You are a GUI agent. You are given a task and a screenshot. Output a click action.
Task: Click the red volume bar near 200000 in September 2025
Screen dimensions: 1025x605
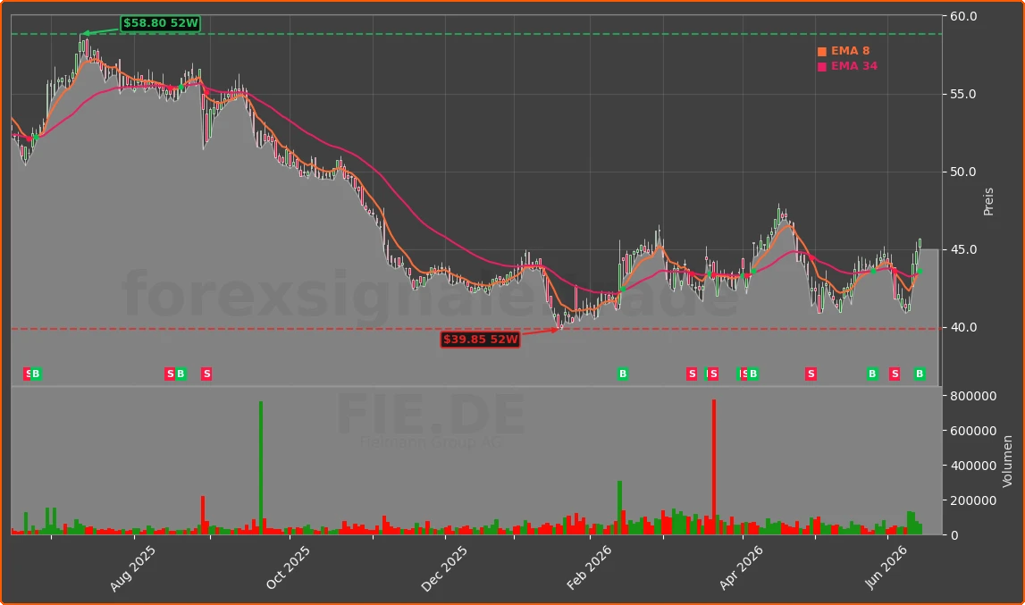click(203, 516)
